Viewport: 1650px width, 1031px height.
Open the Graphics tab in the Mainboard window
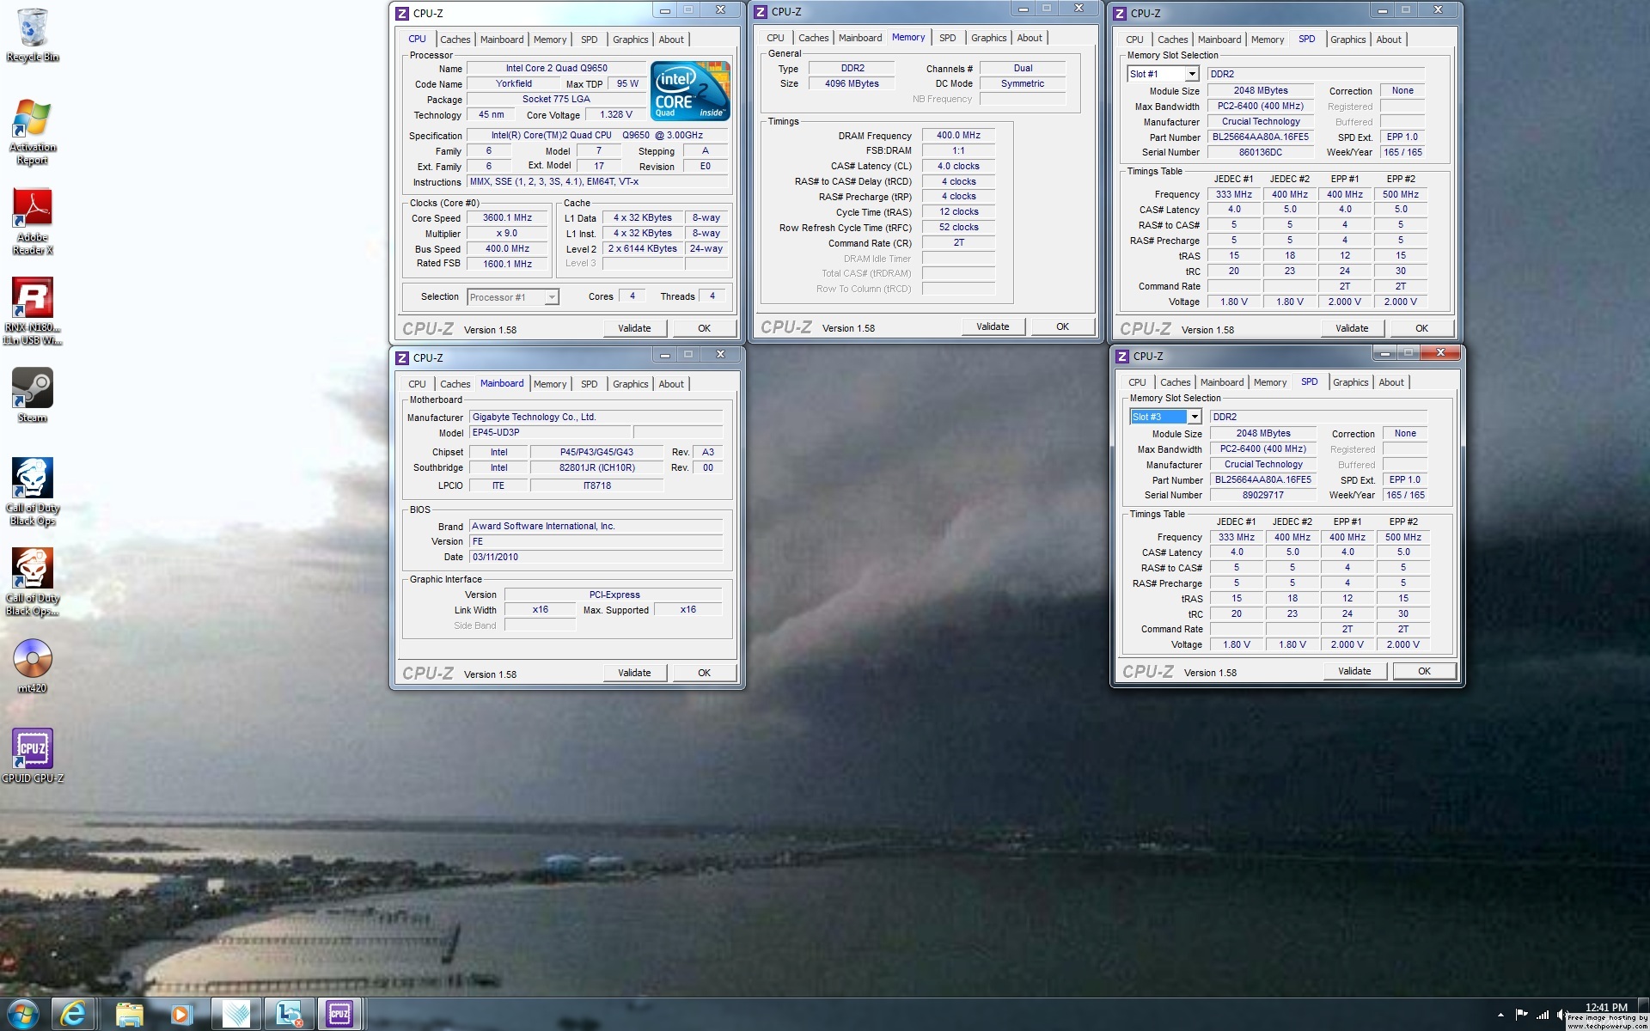tap(630, 384)
